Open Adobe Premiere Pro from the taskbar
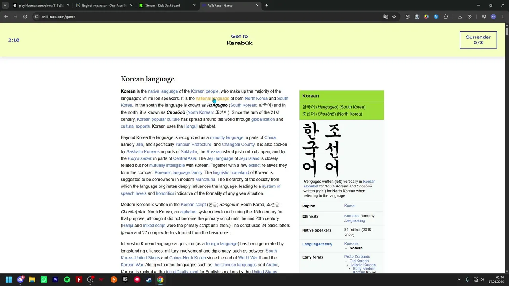509x286 pixels. point(55,280)
